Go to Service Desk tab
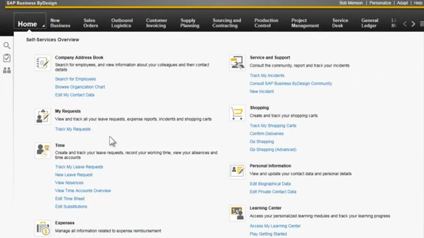This screenshot has width=424, height=238. click(x=340, y=23)
